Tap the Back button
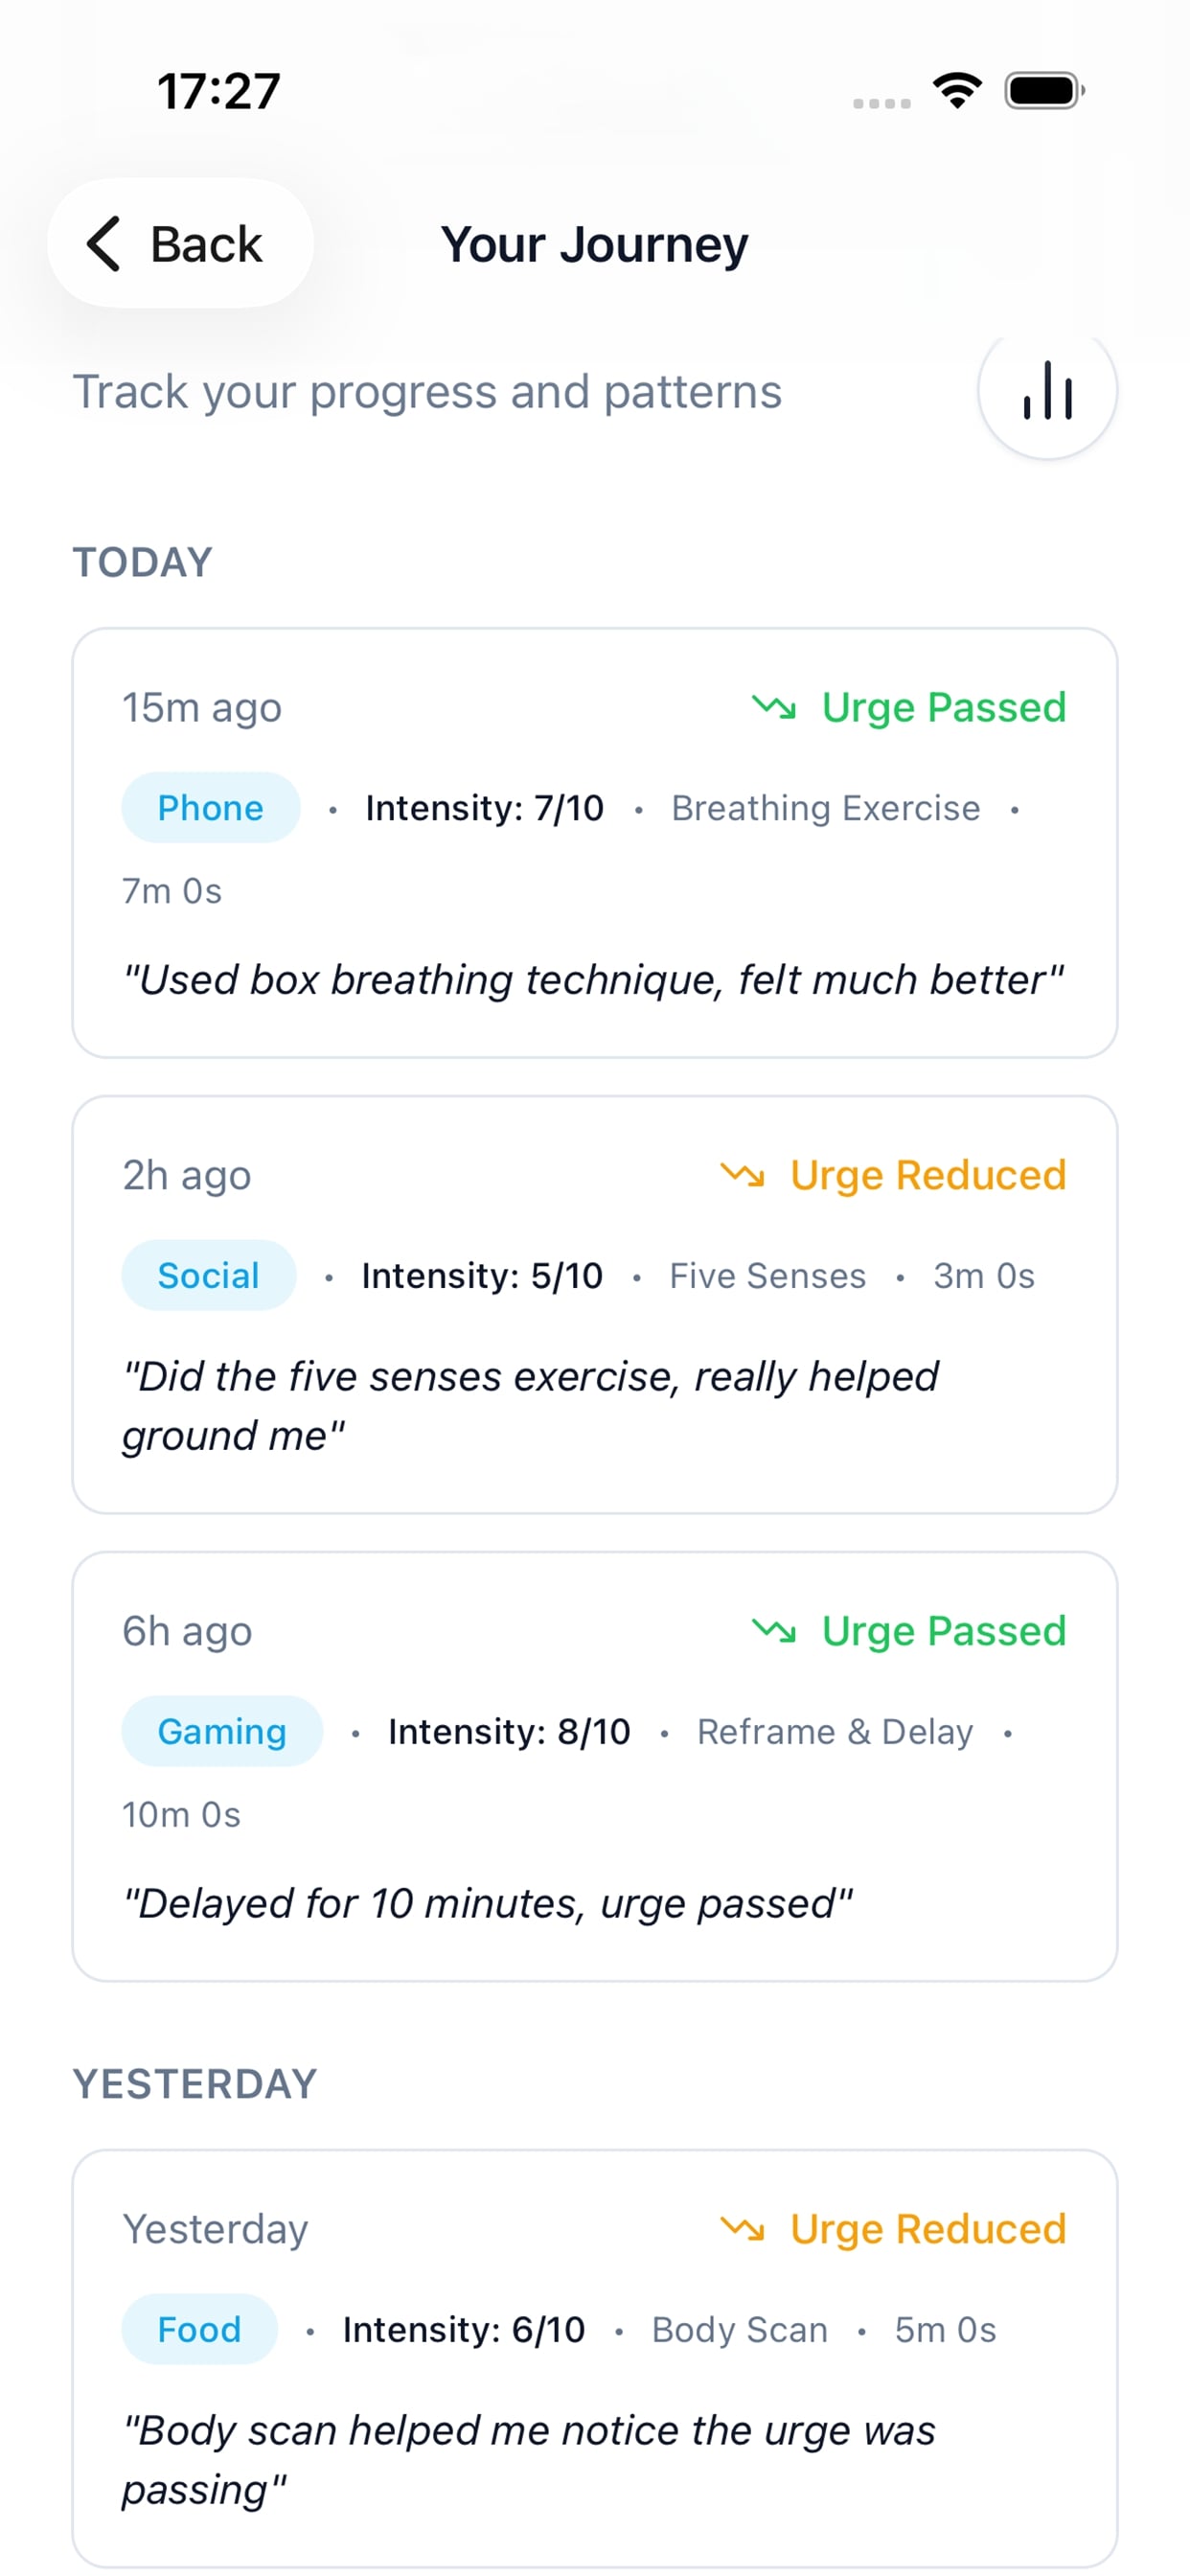 [x=181, y=243]
